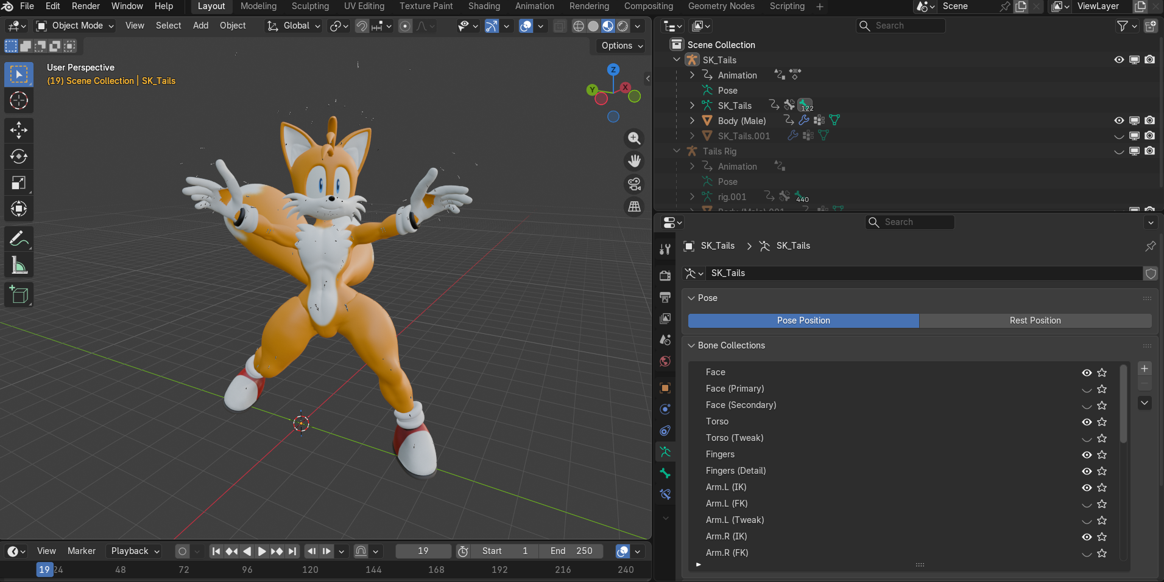Solo the Torso (Tweak) collection star
The height and width of the screenshot is (582, 1164).
1102,438
